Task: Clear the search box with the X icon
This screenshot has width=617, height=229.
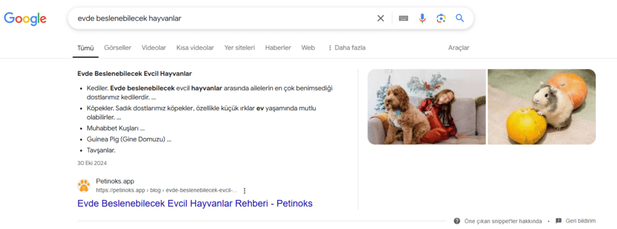Action: (x=381, y=18)
